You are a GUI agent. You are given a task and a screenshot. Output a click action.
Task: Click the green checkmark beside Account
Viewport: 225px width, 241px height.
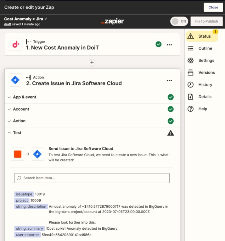171,109
